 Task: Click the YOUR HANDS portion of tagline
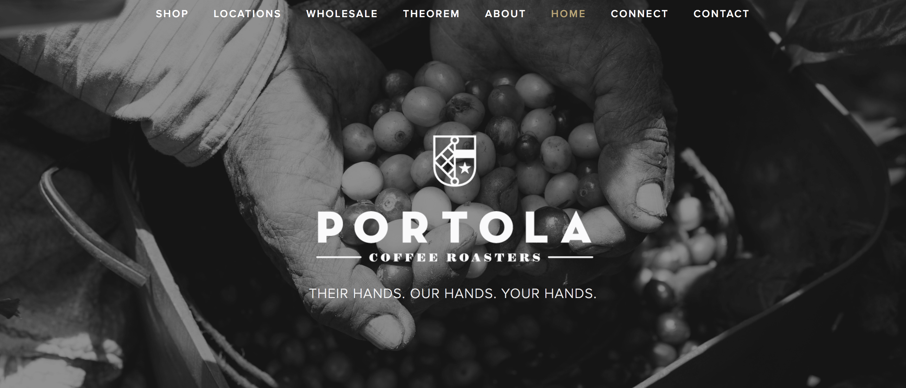point(549,294)
